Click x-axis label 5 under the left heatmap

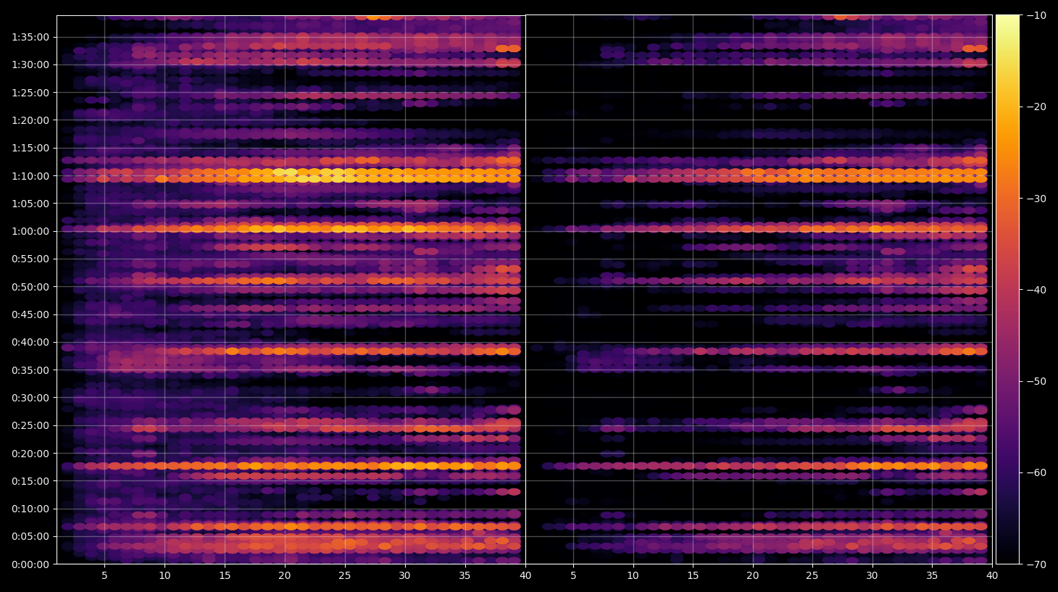tap(104, 576)
